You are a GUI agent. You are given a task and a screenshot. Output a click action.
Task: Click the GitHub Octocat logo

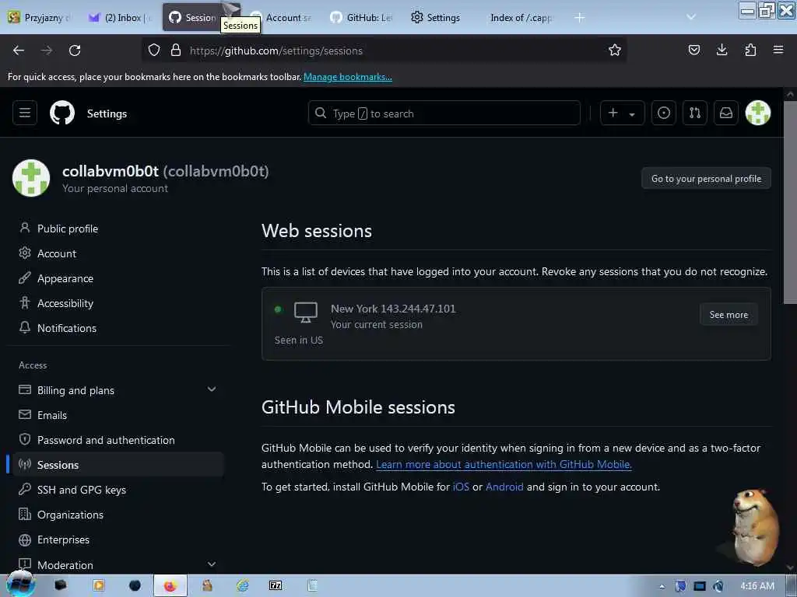[x=62, y=113]
